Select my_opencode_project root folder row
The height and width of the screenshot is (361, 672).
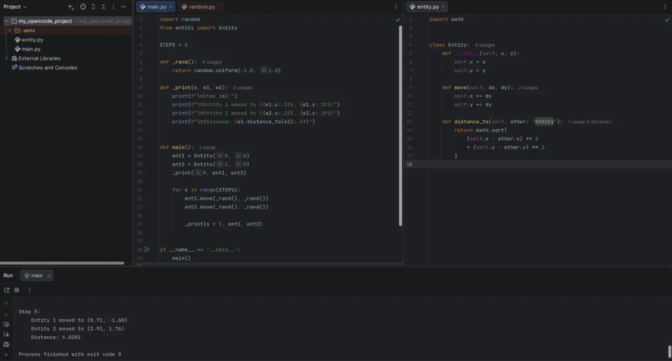(66, 21)
